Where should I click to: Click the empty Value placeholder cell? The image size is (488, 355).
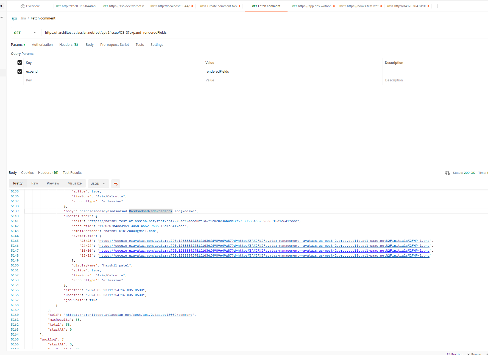pos(293,80)
